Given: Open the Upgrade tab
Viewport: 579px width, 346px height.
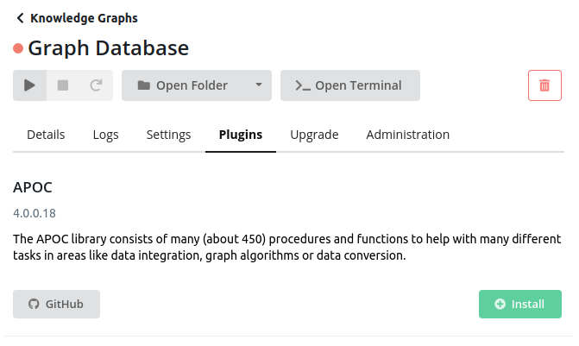Looking at the screenshot, I should [x=314, y=135].
